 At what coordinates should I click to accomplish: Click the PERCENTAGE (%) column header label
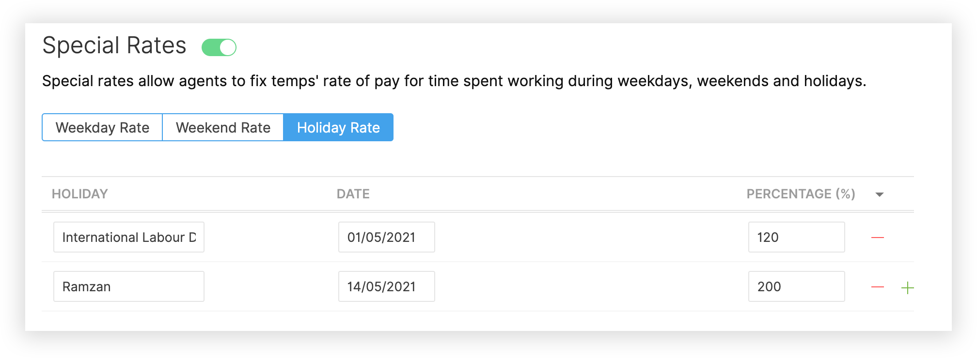tap(801, 194)
